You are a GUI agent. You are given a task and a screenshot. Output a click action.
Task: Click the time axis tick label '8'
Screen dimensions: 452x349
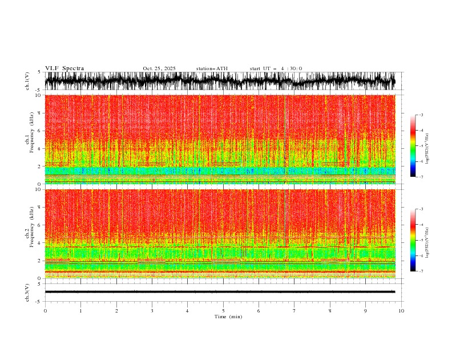click(x=330, y=311)
